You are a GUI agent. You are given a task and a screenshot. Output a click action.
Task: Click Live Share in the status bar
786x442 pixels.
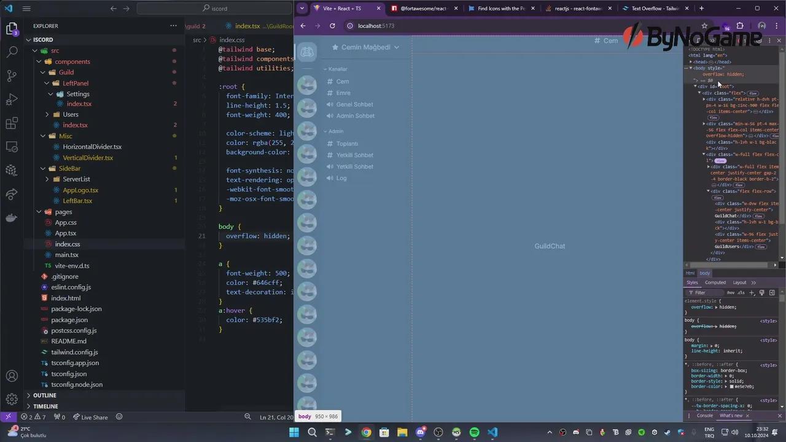(90, 417)
